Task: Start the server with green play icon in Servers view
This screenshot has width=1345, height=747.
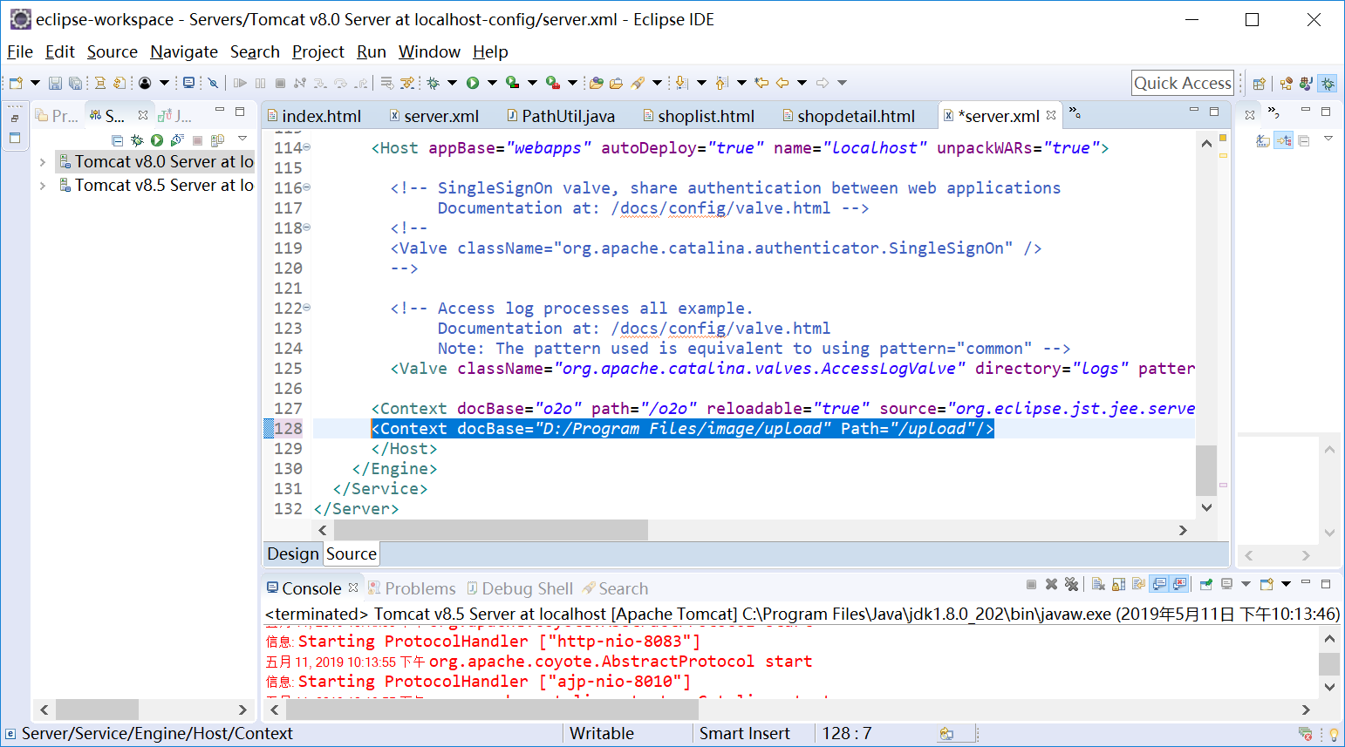Action: (x=157, y=140)
